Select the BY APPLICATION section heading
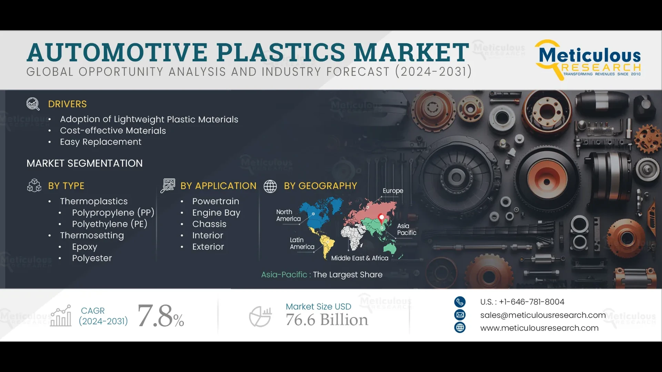Image resolution: width=662 pixels, height=372 pixels. 218,186
